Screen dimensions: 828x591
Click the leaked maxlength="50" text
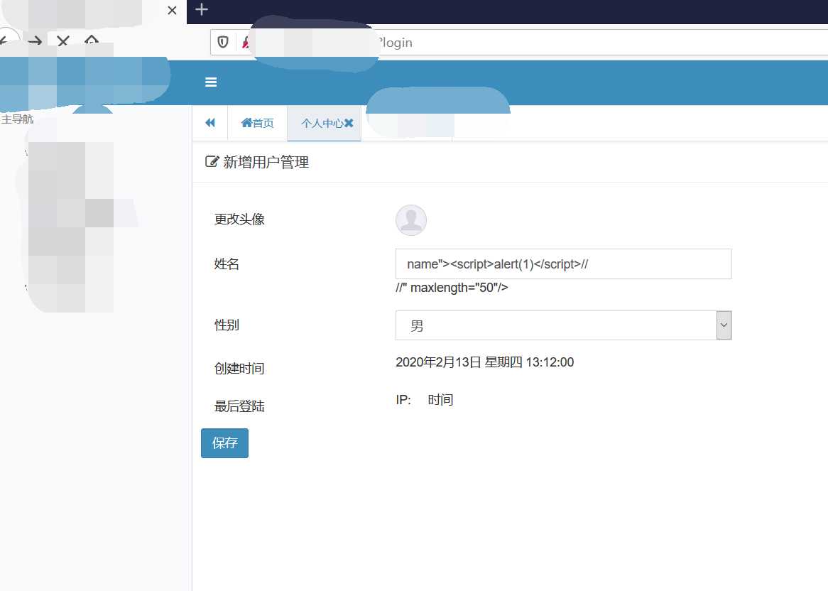[452, 288]
